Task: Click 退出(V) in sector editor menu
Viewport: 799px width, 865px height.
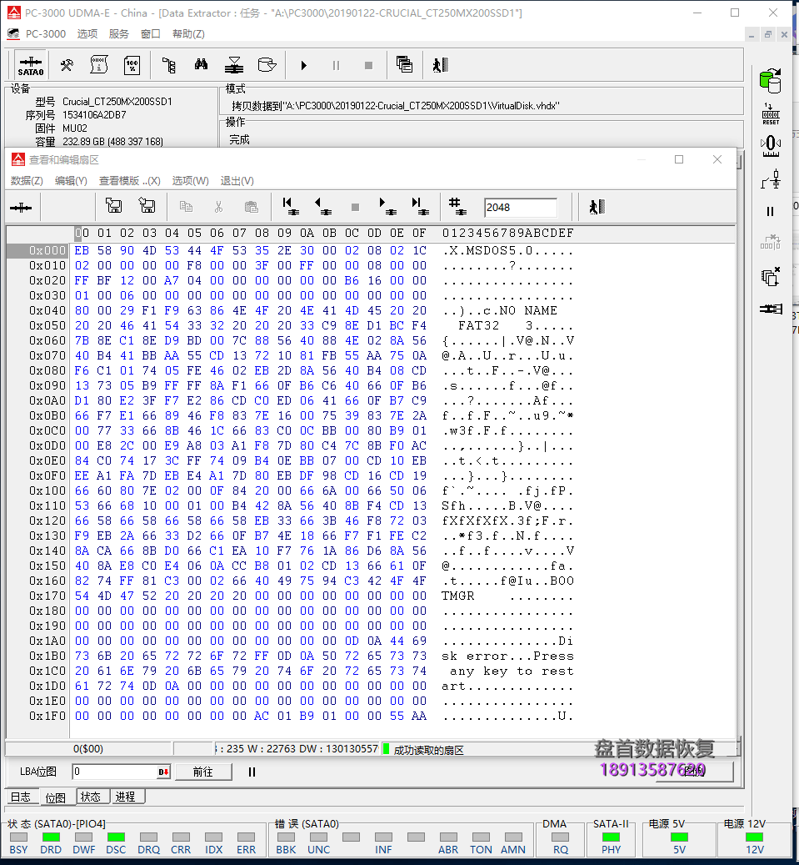Action: point(237,181)
